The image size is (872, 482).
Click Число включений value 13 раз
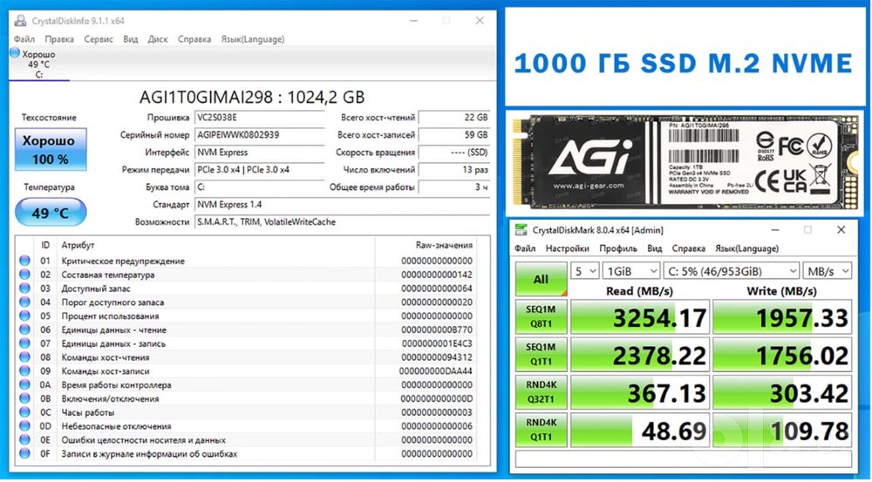coord(454,170)
